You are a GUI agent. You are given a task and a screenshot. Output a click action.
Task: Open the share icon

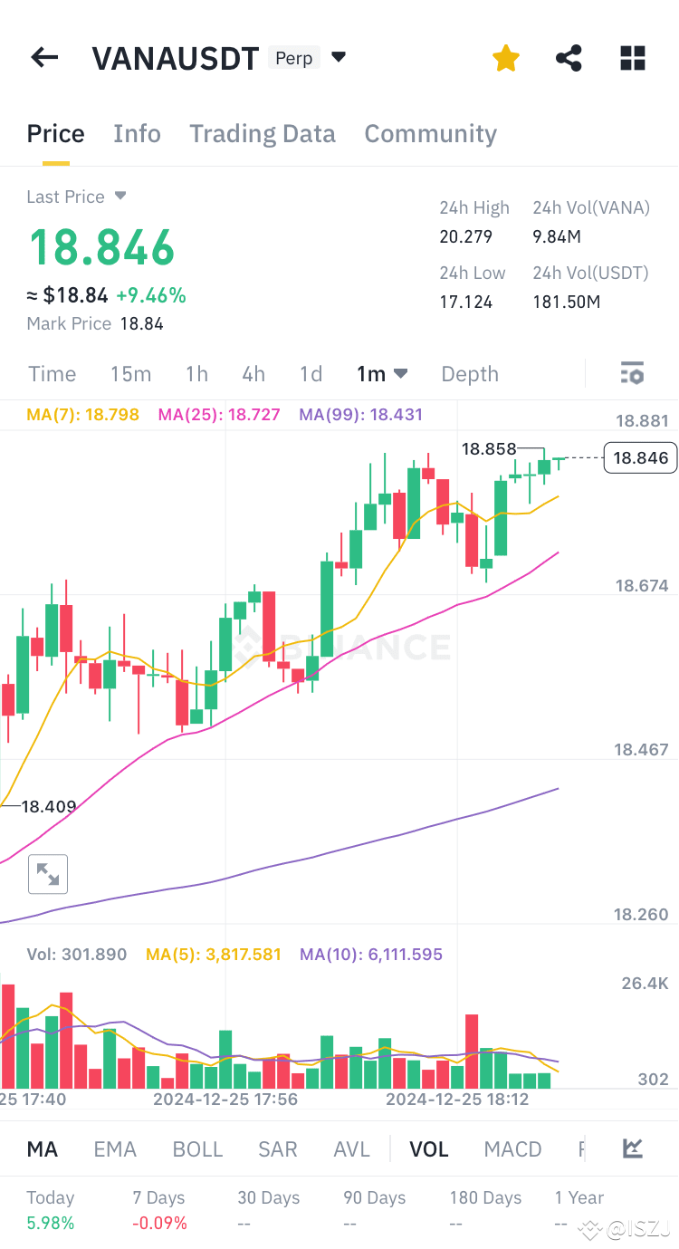(x=569, y=59)
